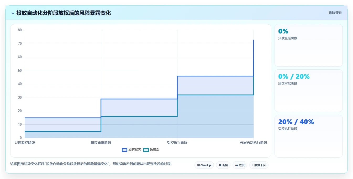Toggle the 原有状态 legend swatch
This screenshot has width=353, height=179.
pyautogui.click(x=124, y=150)
